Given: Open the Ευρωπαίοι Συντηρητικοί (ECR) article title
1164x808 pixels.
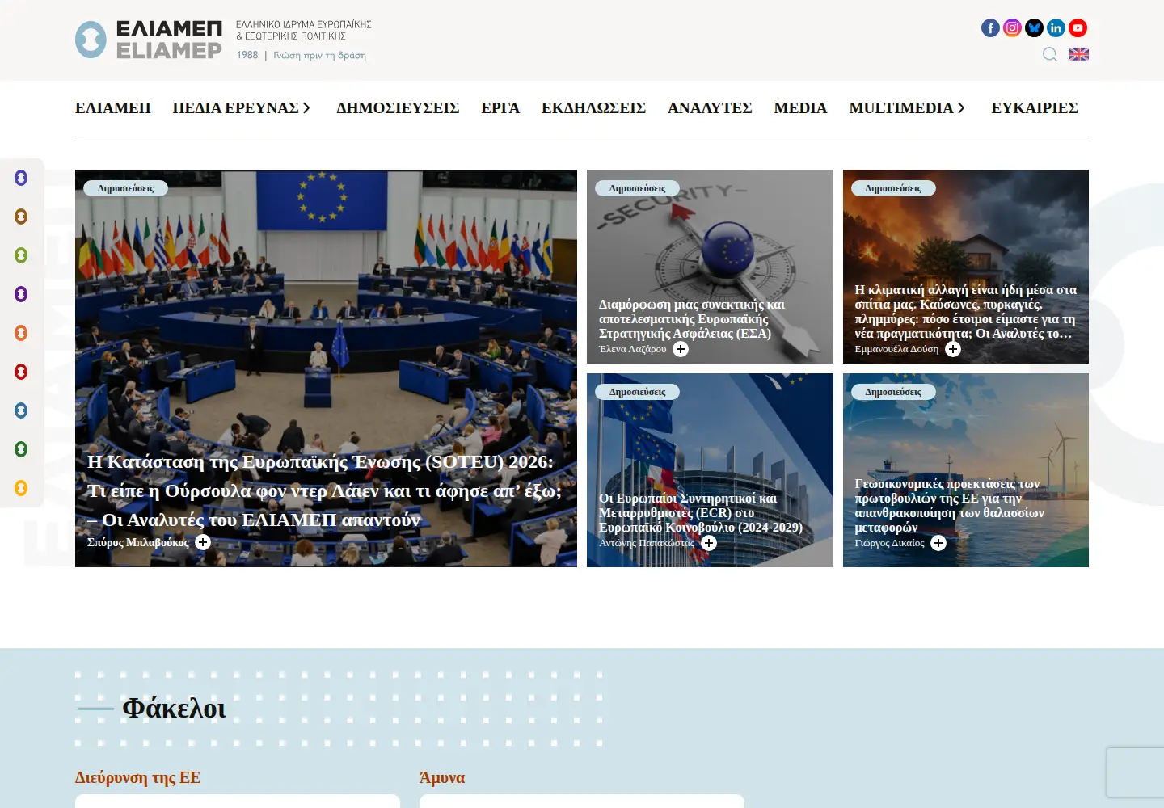Looking at the screenshot, I should click(x=701, y=513).
